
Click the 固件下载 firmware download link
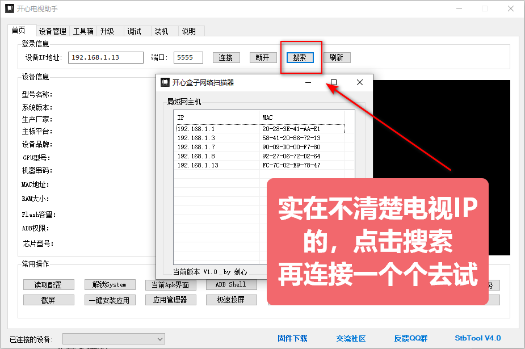click(x=292, y=338)
